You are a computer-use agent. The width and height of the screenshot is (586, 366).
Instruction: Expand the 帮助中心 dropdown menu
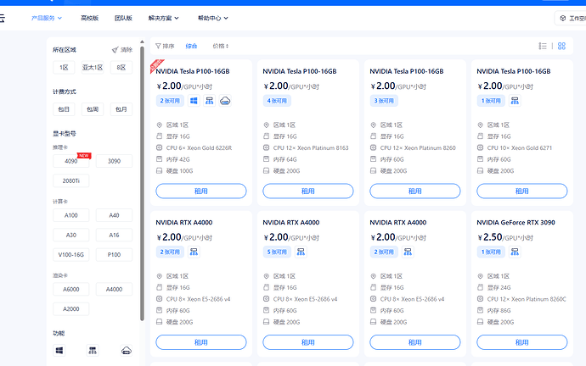click(x=213, y=18)
